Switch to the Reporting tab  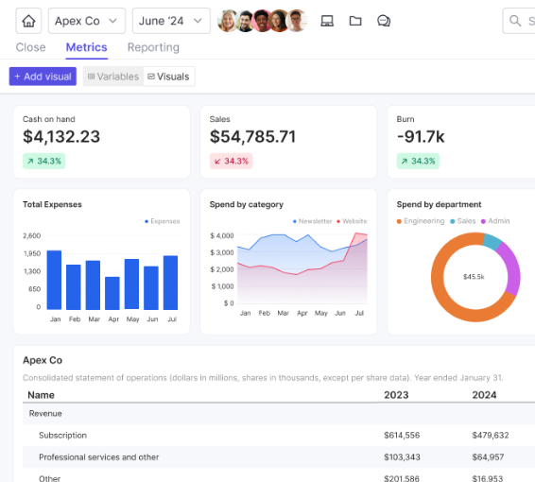tap(153, 47)
